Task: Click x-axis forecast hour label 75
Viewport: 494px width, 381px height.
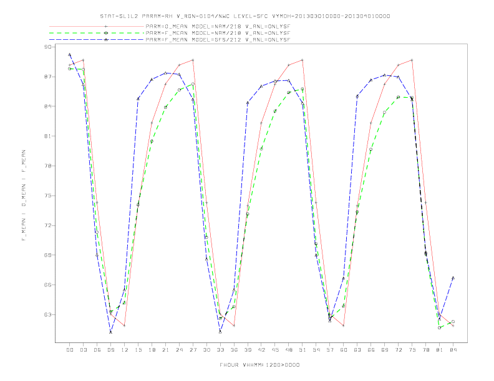Action: (412, 350)
